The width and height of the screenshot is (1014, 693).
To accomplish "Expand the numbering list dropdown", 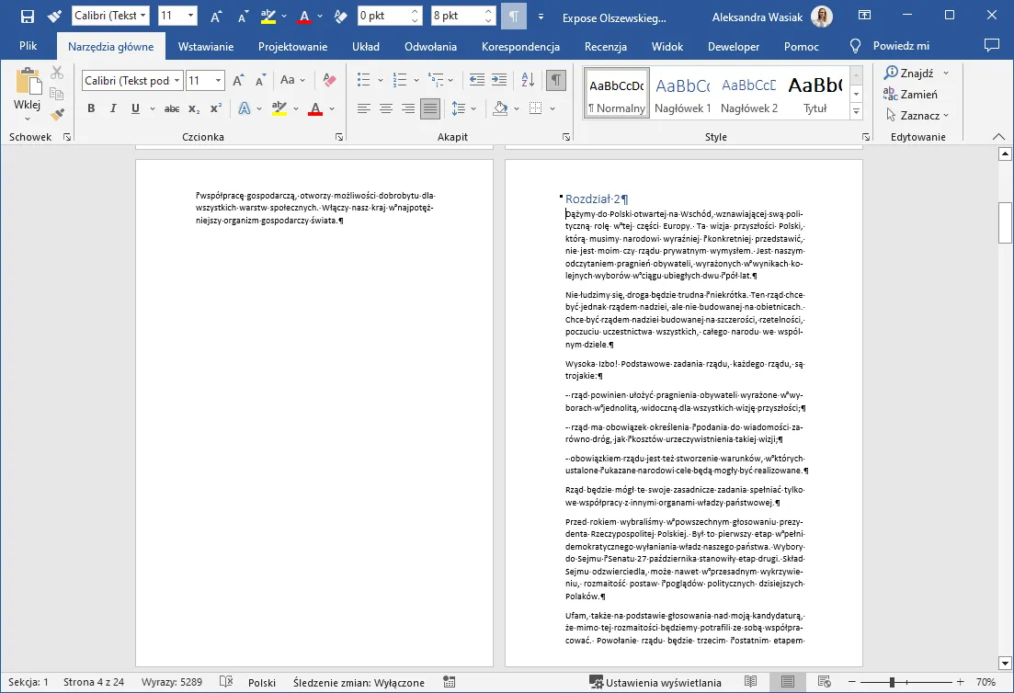I will (x=416, y=80).
